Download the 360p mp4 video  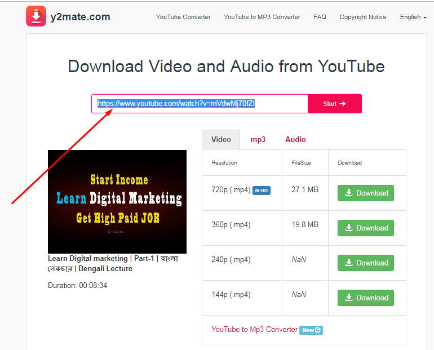coord(366,228)
